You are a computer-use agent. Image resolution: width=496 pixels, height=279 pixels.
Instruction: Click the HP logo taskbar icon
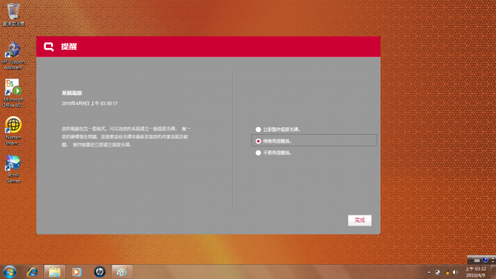coord(100,272)
